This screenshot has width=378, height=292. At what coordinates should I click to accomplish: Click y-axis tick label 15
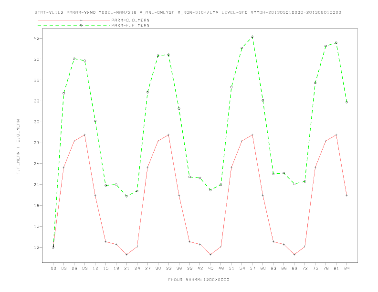[37, 227]
